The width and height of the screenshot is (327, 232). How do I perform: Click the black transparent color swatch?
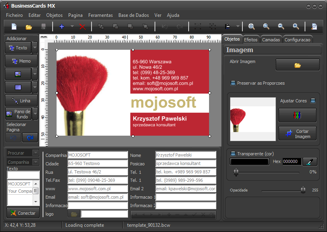[250, 162]
